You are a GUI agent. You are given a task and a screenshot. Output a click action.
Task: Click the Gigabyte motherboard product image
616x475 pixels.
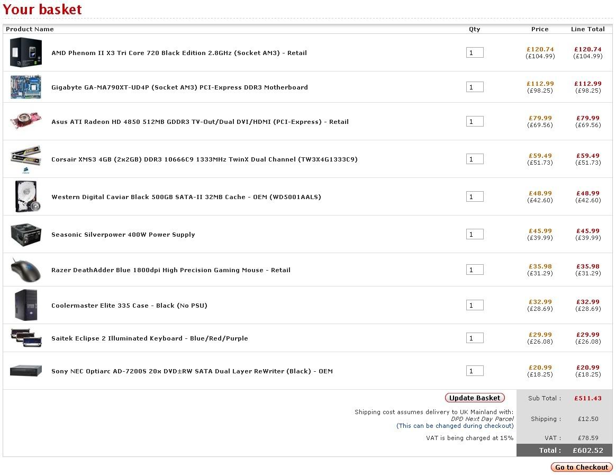tap(26, 87)
